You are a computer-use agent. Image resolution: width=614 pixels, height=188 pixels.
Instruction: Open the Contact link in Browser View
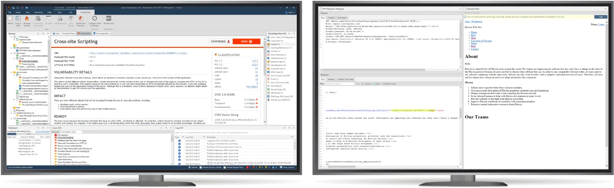[474, 48]
